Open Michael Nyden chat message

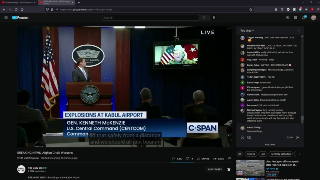(x=270, y=115)
